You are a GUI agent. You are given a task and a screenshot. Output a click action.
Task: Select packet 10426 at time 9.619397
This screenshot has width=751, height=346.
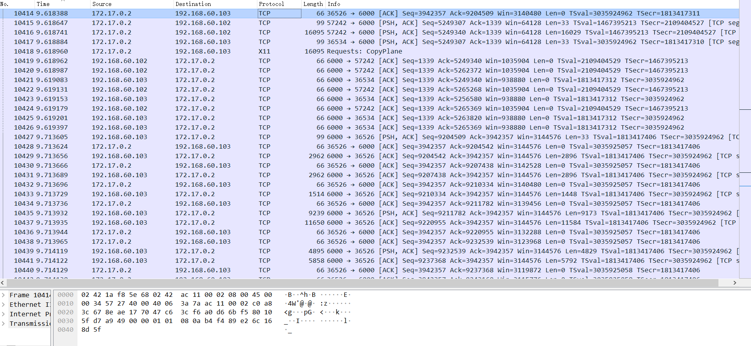[369, 128]
